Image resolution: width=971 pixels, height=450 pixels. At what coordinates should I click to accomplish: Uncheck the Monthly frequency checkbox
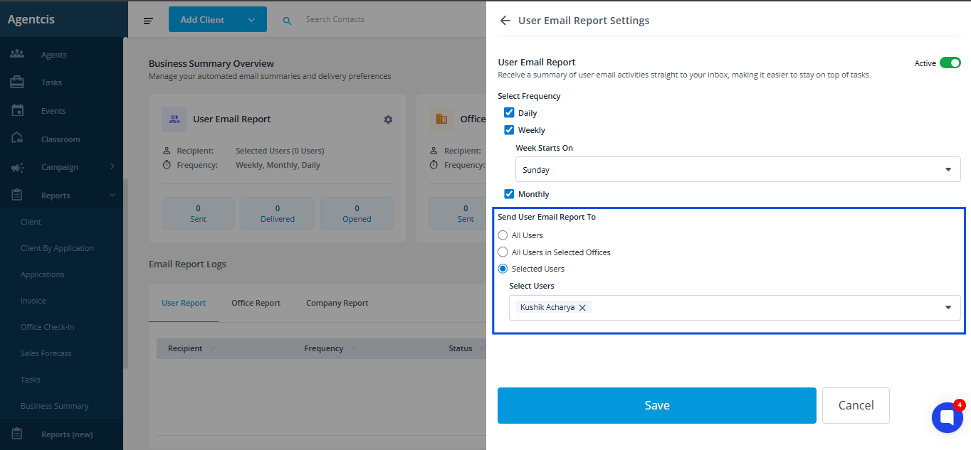tap(509, 194)
